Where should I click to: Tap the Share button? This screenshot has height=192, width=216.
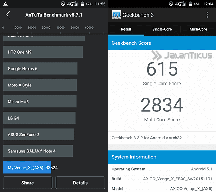coord(28,183)
